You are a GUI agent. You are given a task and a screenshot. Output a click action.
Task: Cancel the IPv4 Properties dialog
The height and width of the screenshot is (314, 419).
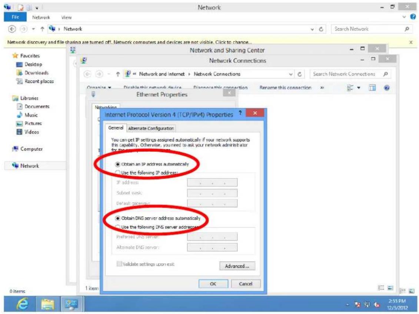tap(245, 284)
